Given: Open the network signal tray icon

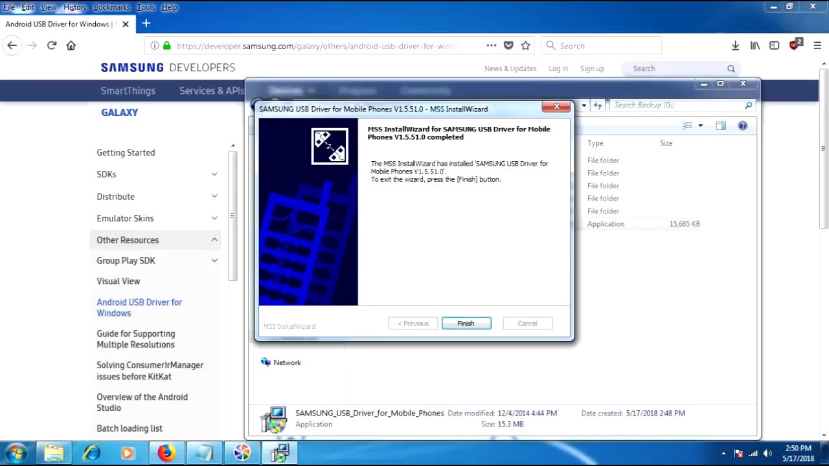Looking at the screenshot, I should (x=753, y=454).
